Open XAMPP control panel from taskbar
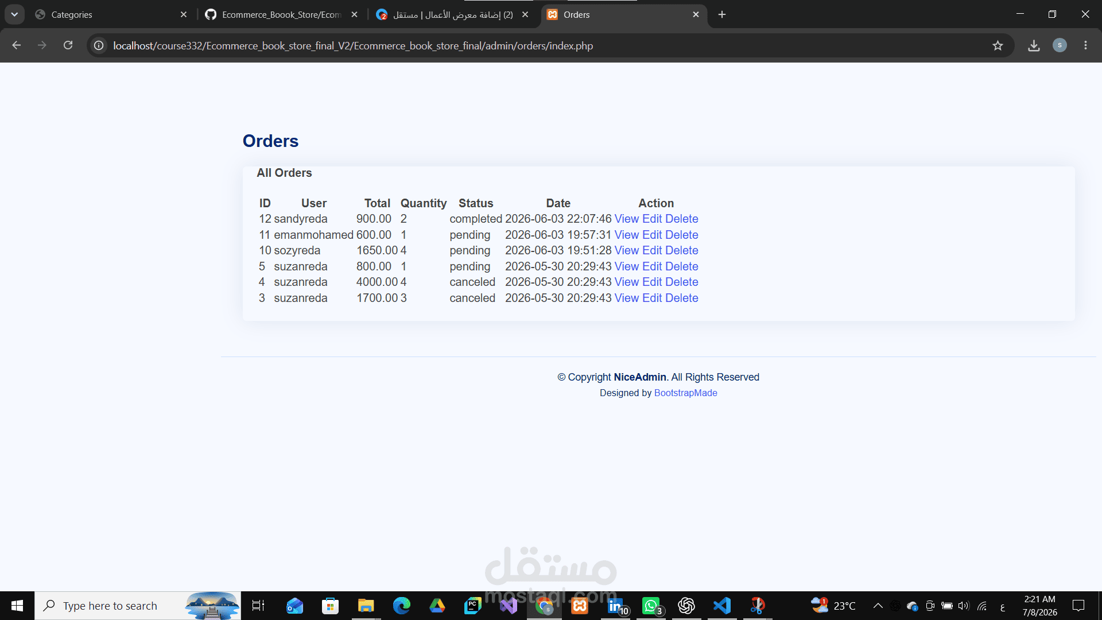 [x=580, y=606]
